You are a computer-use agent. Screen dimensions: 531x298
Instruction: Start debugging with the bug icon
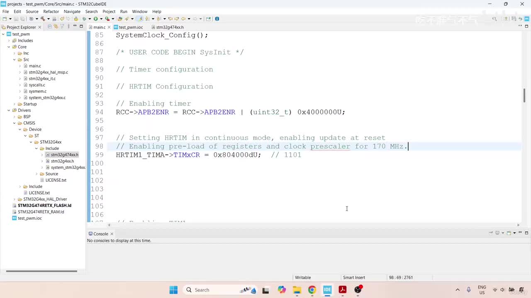pos(84,19)
